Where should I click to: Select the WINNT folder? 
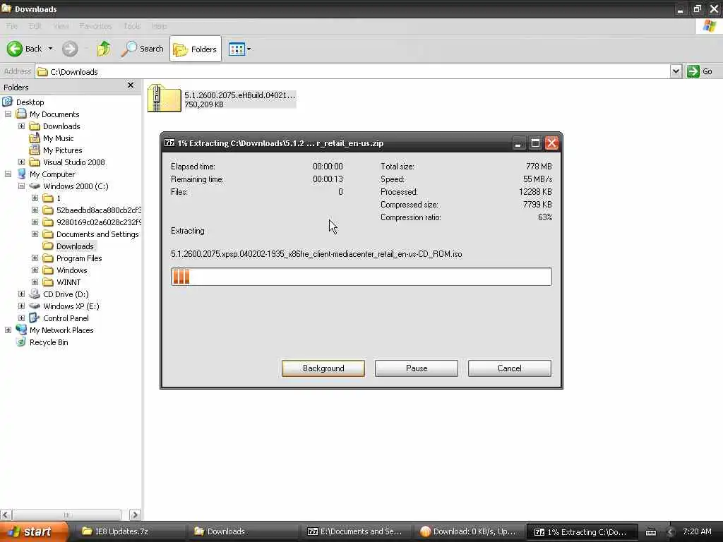pos(68,282)
